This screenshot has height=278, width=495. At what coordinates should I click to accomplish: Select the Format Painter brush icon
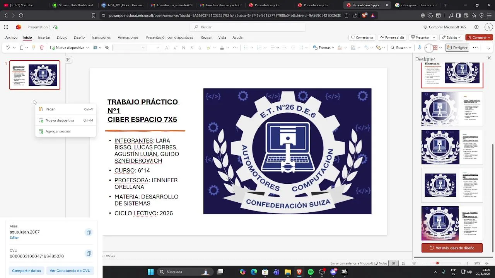tap(33, 47)
